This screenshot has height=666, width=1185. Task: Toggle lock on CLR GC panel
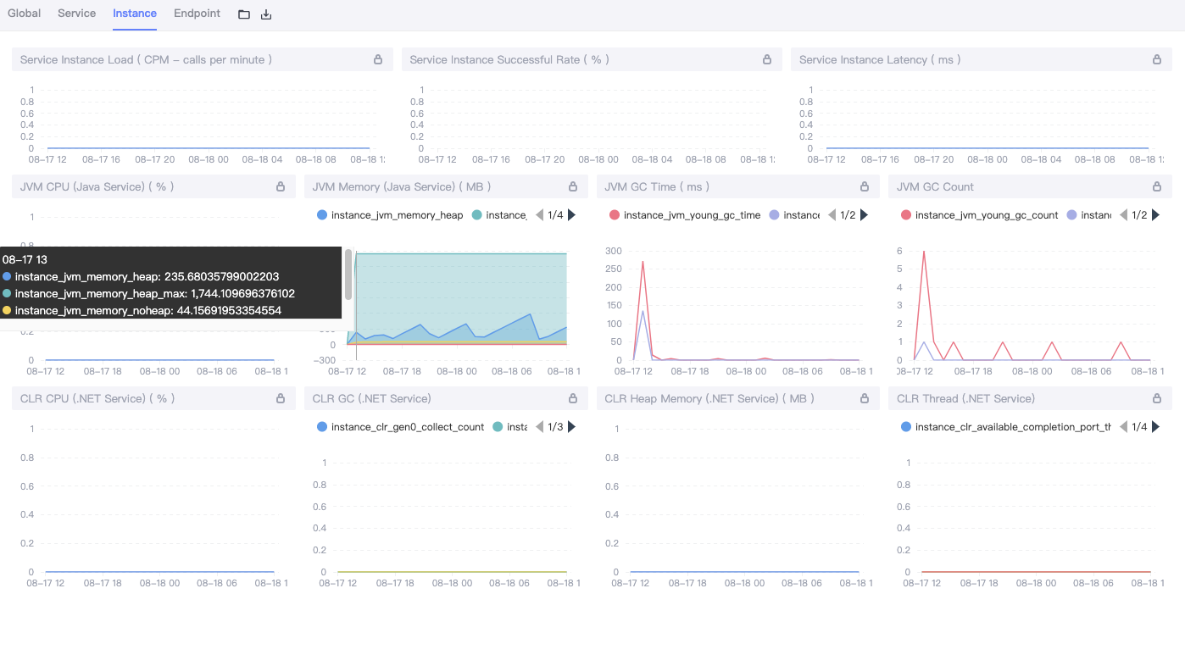[x=573, y=398]
